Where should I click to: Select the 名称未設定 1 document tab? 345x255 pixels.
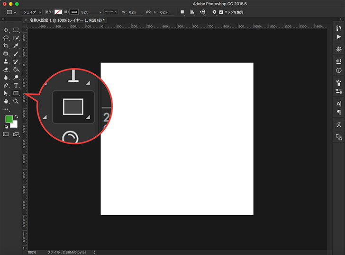point(67,20)
